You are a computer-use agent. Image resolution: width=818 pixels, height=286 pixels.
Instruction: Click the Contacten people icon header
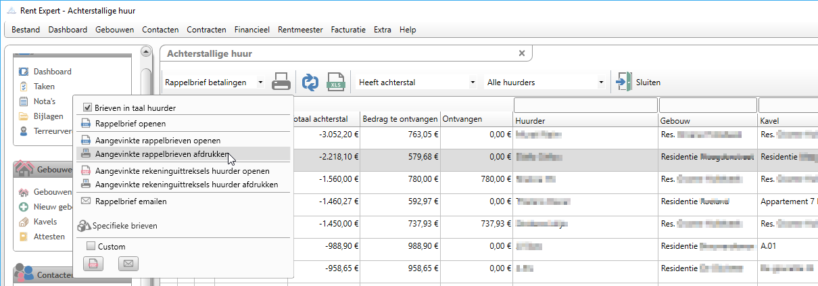point(24,273)
